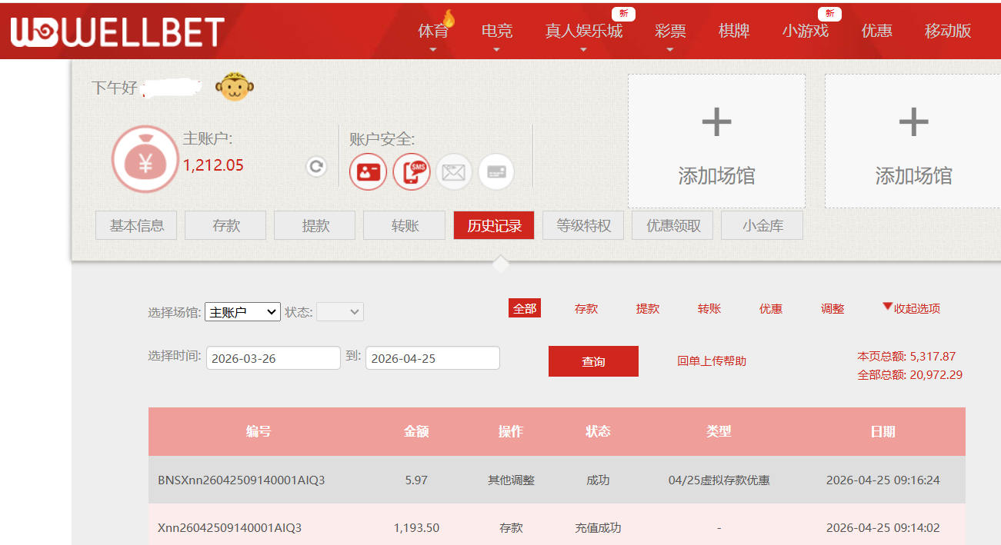Click the end date field 2026-04-25
Screen dimensions: 1001x545
(432, 358)
